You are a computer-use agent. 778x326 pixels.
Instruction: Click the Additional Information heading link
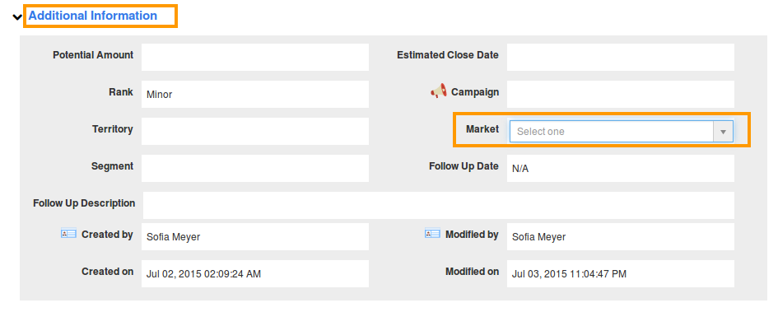(x=93, y=16)
